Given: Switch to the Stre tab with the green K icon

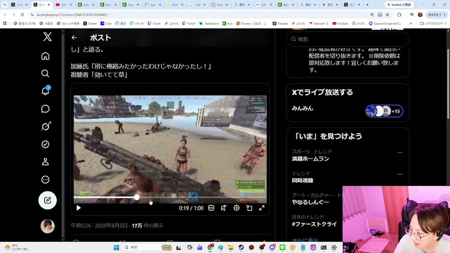Looking at the screenshot, I should [x=108, y=5].
